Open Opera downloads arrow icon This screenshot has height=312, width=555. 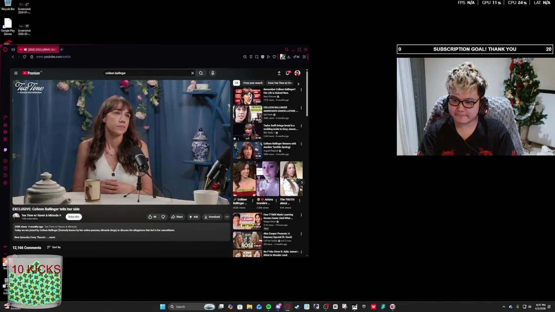click(289, 57)
